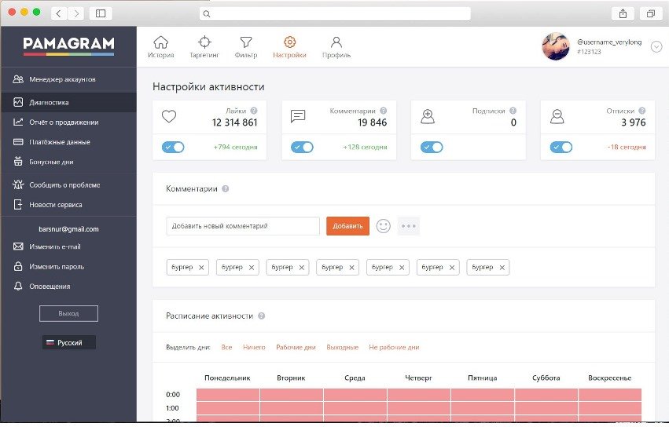Click the orange Добавить button
This screenshot has width=669, height=427.
coord(347,226)
